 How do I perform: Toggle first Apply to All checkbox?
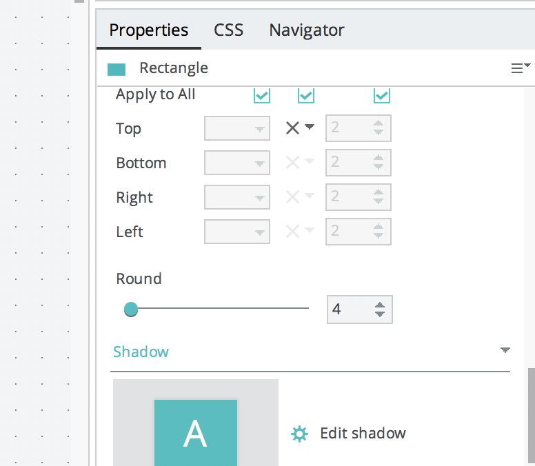coord(262,95)
